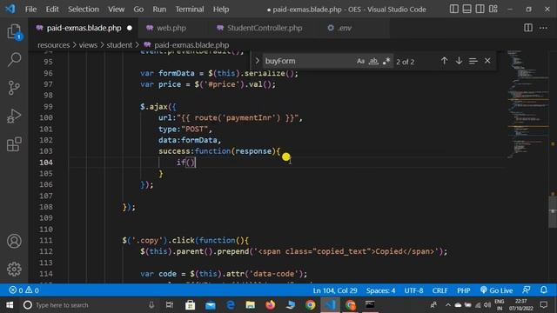Open the Terminal menu
Viewport: 557px width, 313px height.
190,10
